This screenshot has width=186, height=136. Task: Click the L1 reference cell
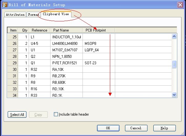point(40,37)
